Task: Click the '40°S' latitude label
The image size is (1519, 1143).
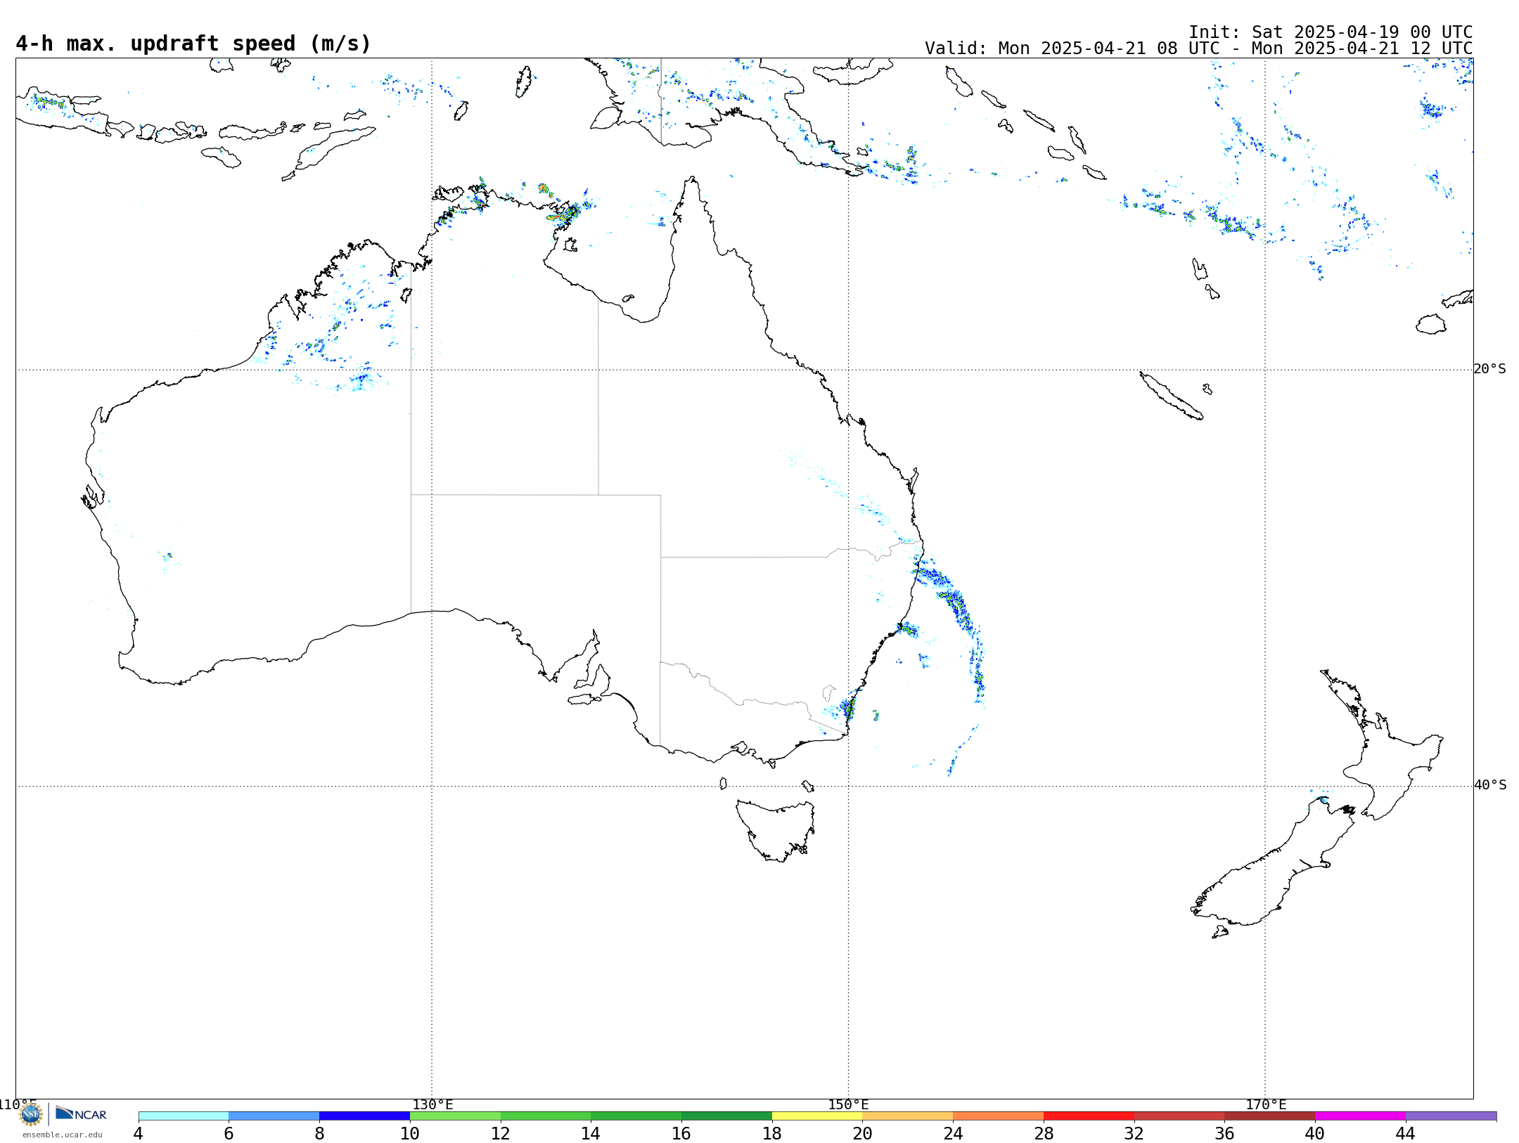Action: (x=1490, y=785)
